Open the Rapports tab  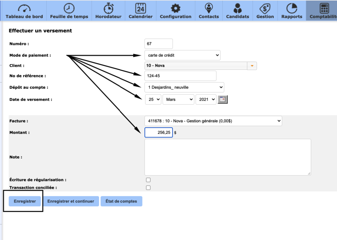click(x=292, y=11)
